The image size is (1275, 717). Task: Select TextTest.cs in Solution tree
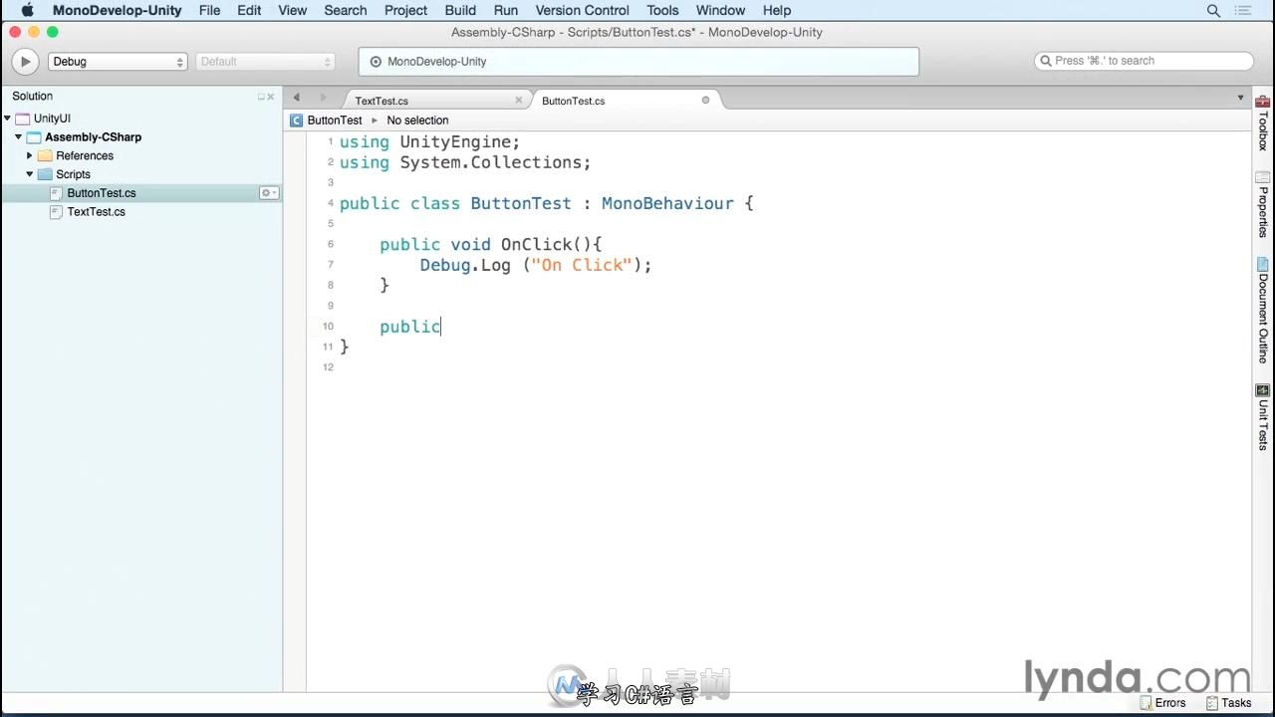click(96, 212)
